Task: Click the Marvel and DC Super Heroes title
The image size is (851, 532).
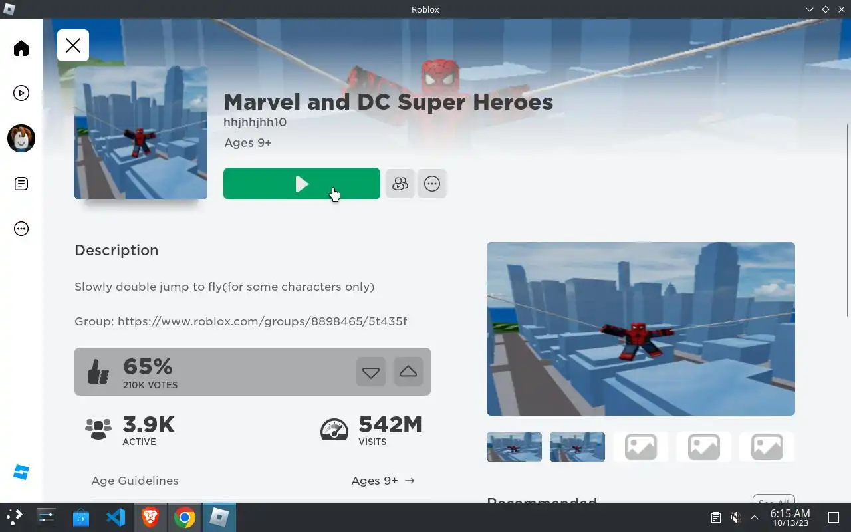Action: point(388,102)
